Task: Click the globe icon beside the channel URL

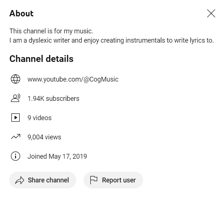Action: tap(16, 79)
